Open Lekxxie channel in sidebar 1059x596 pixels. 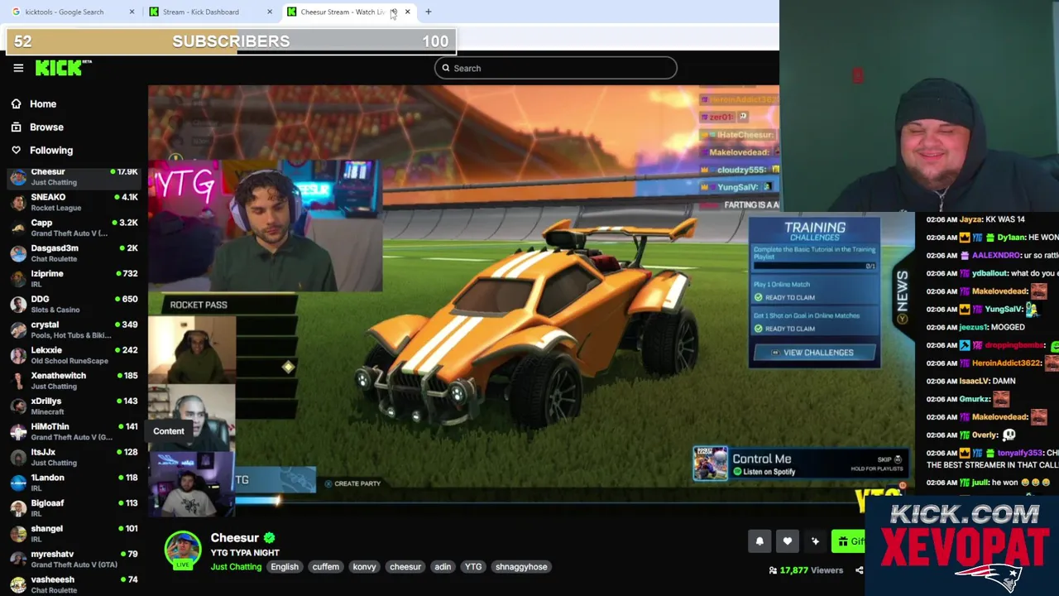click(74, 355)
